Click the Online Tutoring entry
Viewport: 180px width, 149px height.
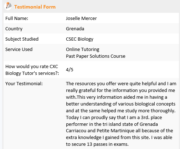point(83,50)
